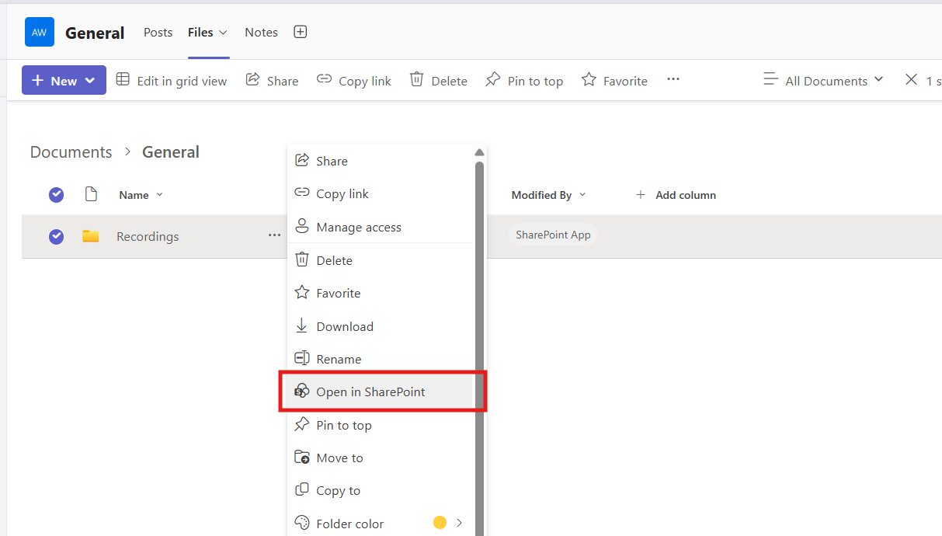Expand the Folder color submenu arrow

[x=459, y=523]
